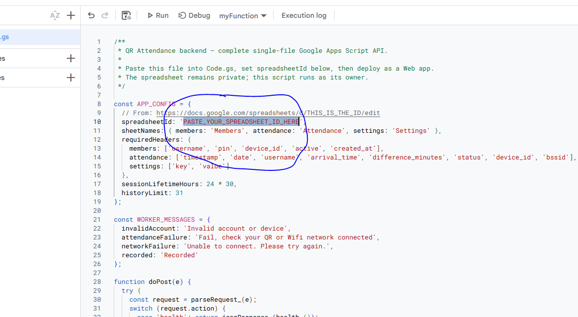The height and width of the screenshot is (317, 578).
Task: Open the myFunction selector dropdown
Action: (x=242, y=16)
